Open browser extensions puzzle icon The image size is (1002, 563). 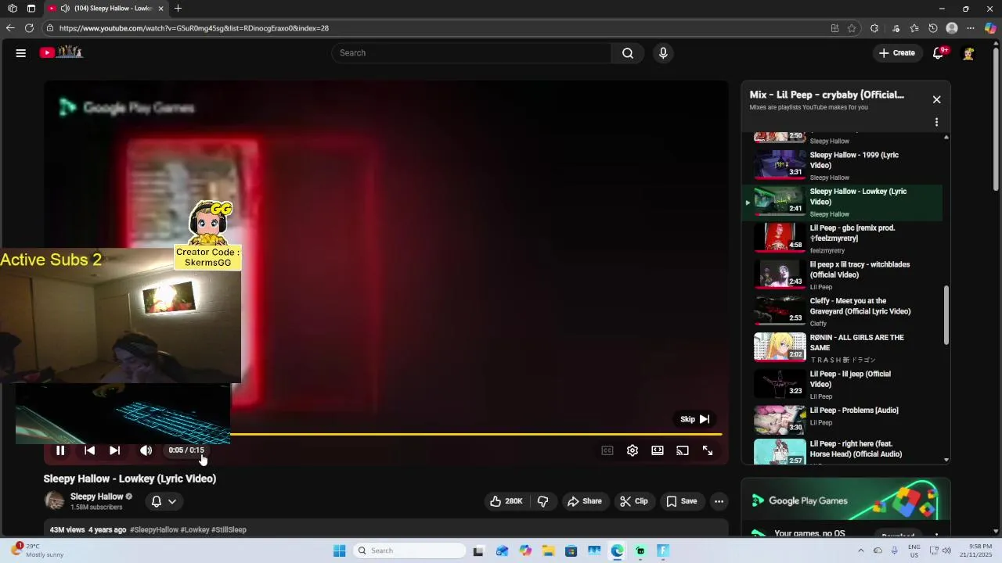tap(874, 28)
